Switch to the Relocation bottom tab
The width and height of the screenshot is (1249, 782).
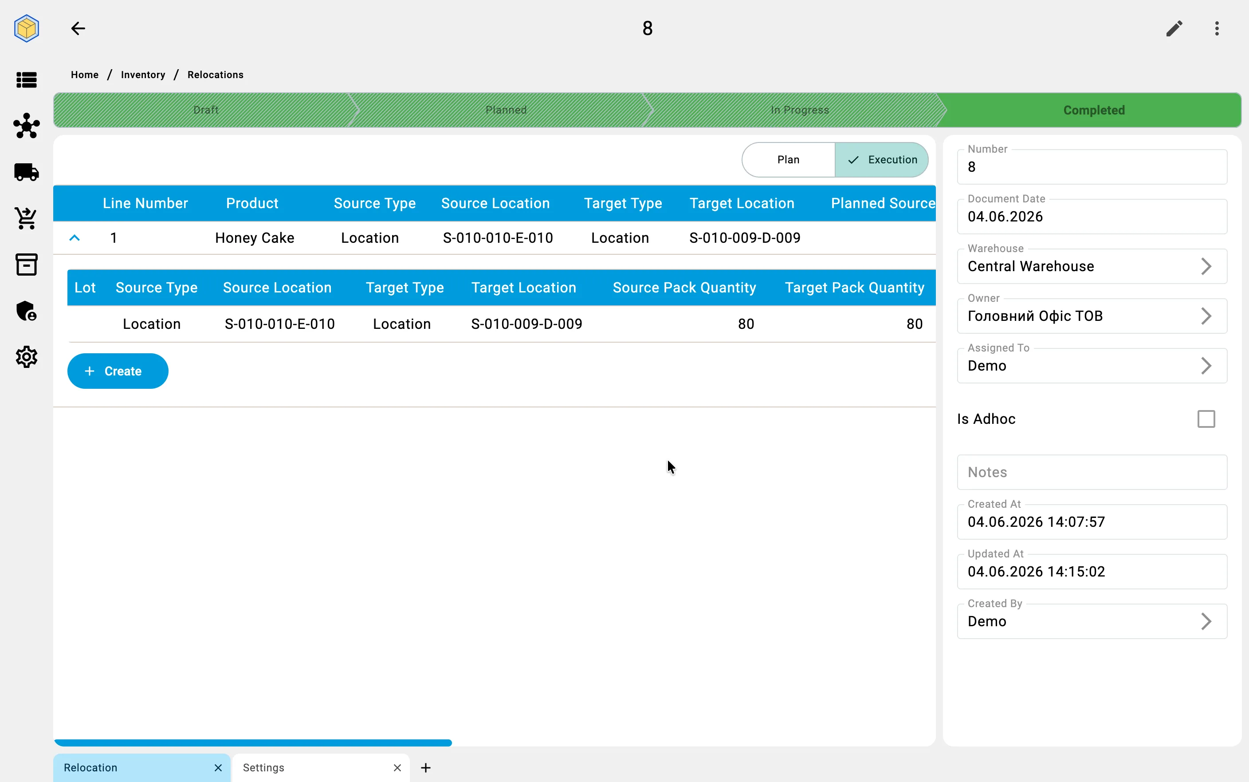pos(141,767)
